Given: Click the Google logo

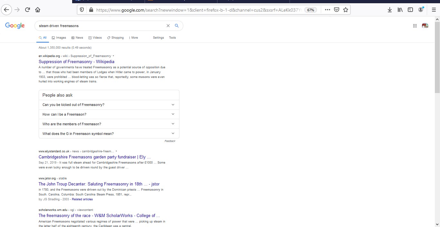Looking at the screenshot, I should click(15, 26).
